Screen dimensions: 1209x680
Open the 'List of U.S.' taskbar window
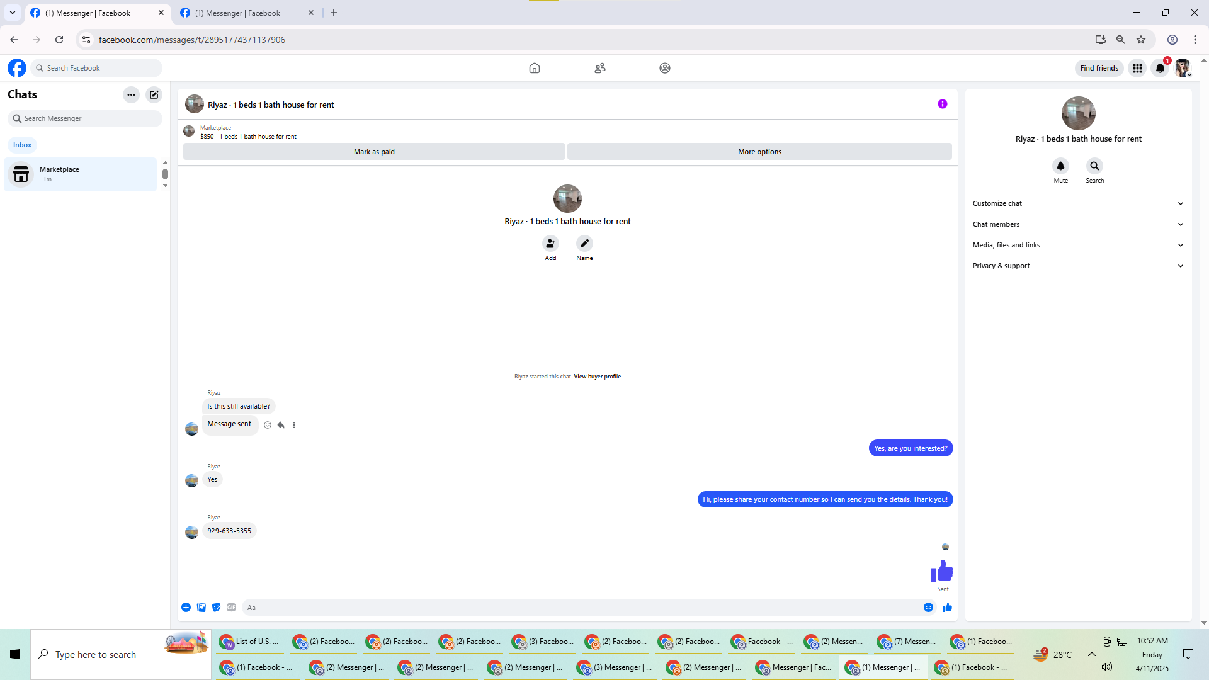(250, 642)
